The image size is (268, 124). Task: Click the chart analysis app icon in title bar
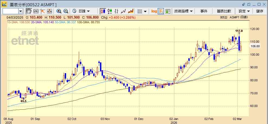tap(4, 4)
